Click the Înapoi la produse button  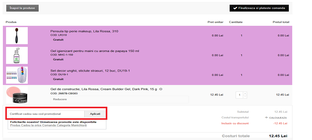pos(22,8)
